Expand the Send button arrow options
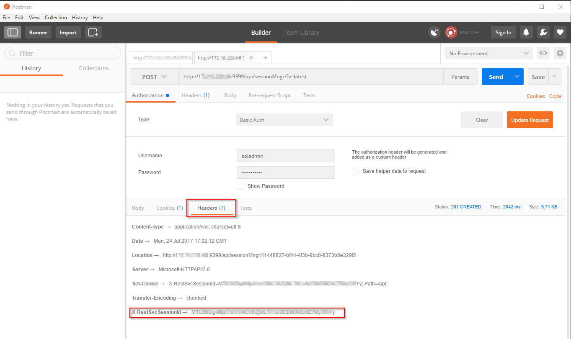The width and height of the screenshot is (571, 339). click(517, 77)
